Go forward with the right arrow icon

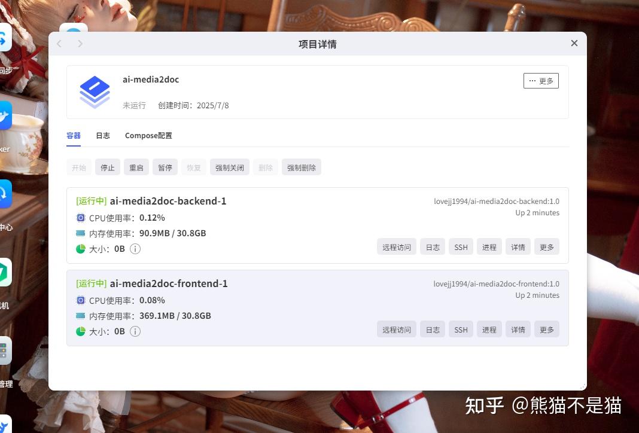(x=80, y=44)
